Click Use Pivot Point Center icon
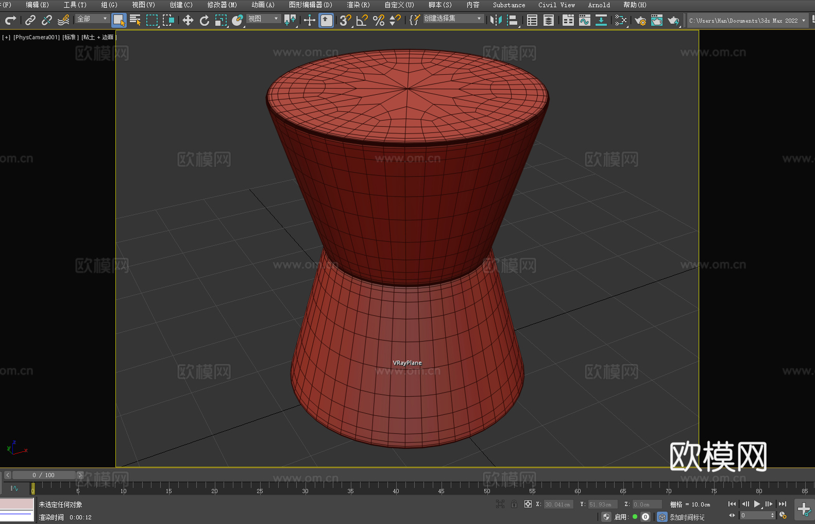 coord(290,20)
